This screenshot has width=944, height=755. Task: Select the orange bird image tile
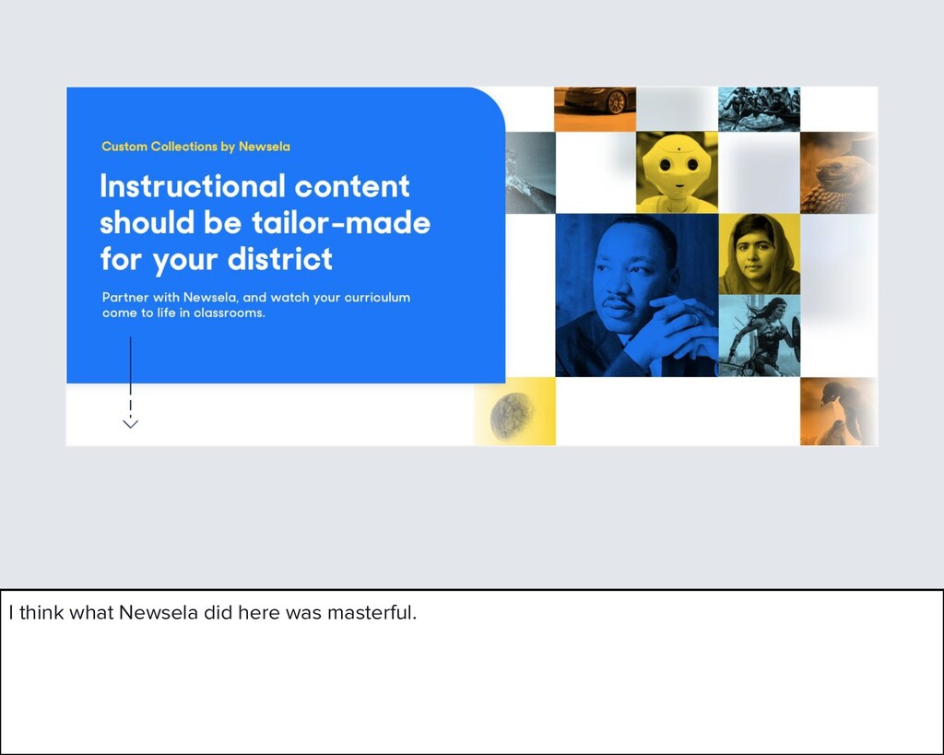[x=838, y=412]
